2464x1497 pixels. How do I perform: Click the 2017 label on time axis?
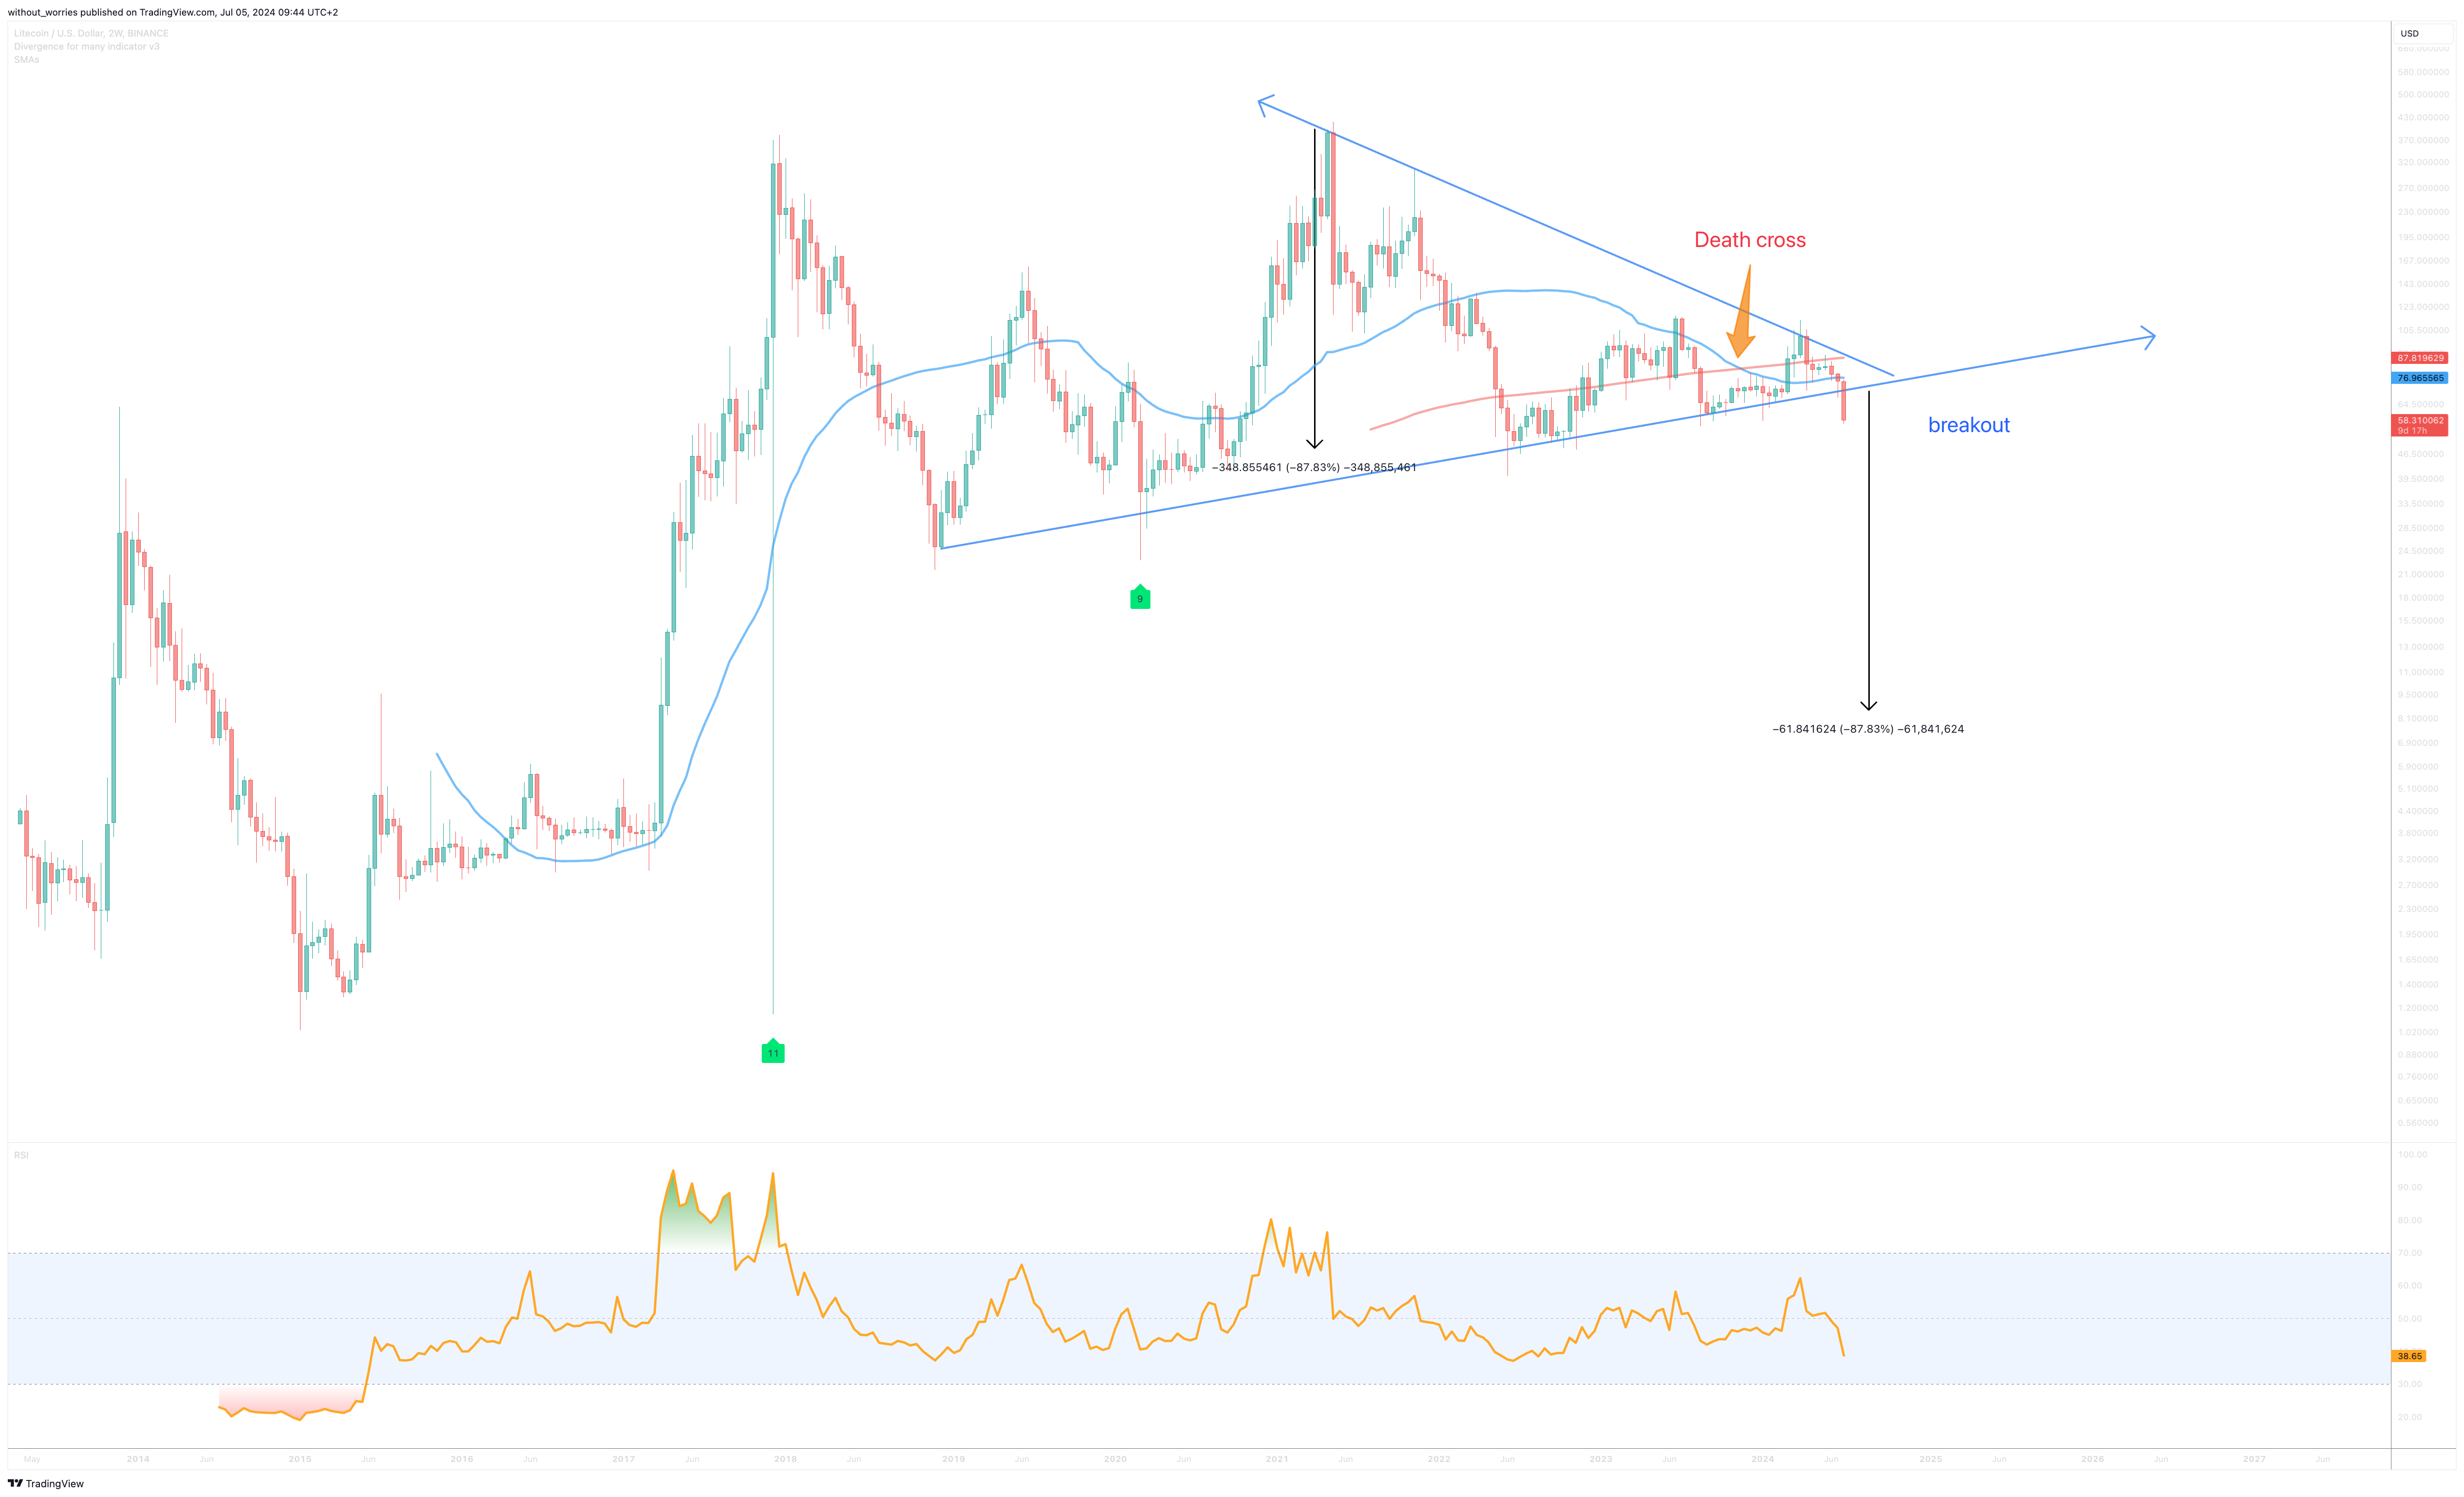pyautogui.click(x=624, y=1459)
